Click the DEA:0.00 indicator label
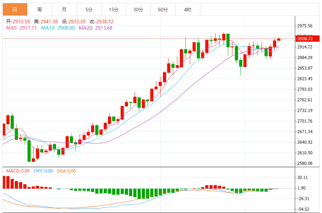Image resolution: width=322 pixels, height=213 pixels. [67, 171]
